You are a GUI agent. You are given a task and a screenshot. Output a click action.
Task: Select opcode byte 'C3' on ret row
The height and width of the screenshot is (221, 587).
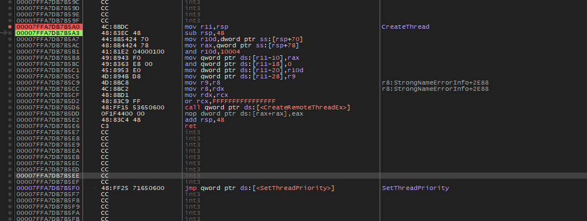pyautogui.click(x=105, y=126)
